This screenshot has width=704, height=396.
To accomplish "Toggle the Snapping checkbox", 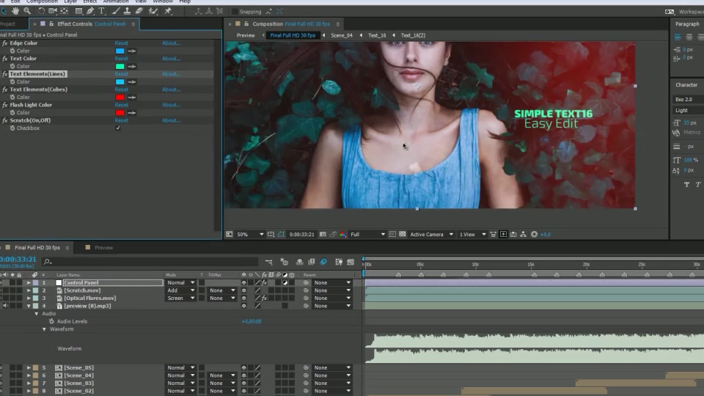I will pos(235,11).
